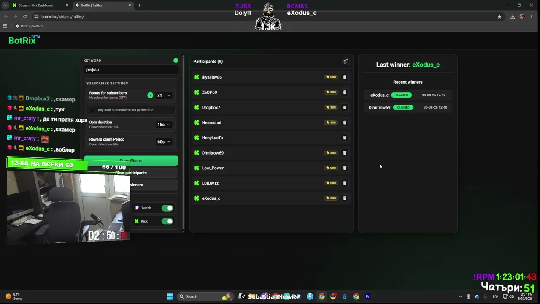Open the BotRix | Sorteos bookmark
The width and height of the screenshot is (540, 304).
[29, 26]
